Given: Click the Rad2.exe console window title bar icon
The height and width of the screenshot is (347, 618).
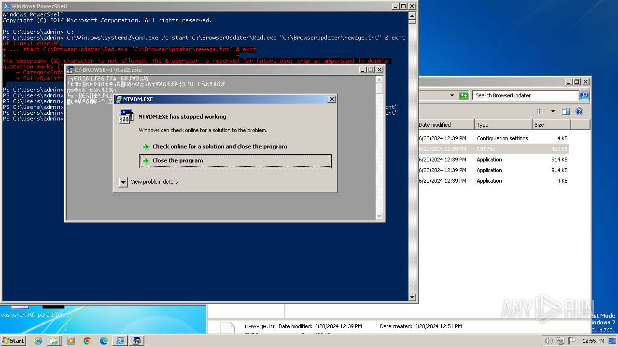Looking at the screenshot, I should click(x=70, y=70).
